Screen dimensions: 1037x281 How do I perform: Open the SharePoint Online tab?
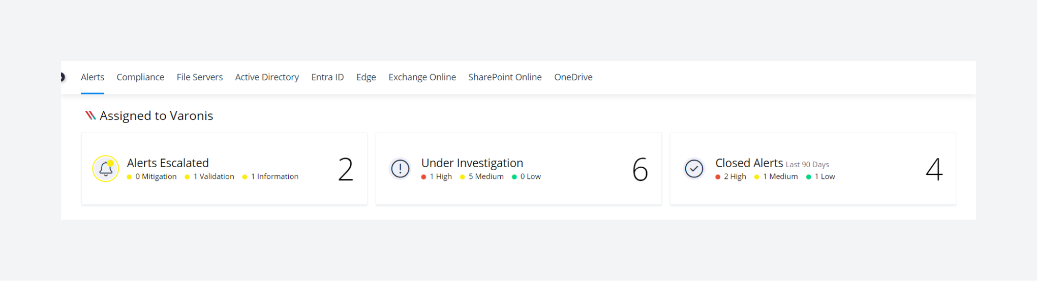coord(505,77)
